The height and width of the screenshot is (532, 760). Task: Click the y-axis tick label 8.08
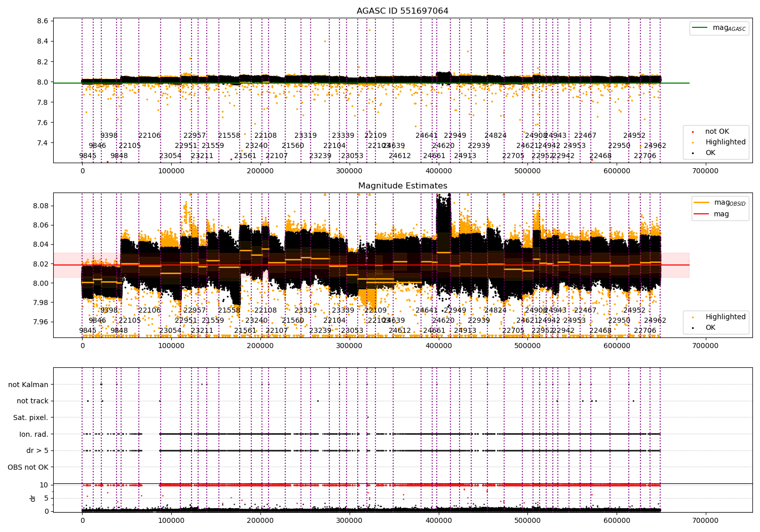coord(41,206)
